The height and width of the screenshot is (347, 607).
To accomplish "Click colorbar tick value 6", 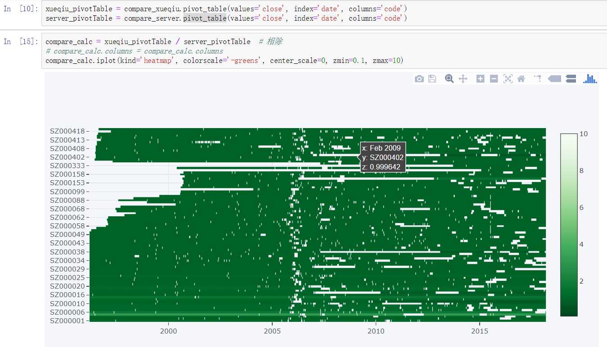I will tap(582, 208).
